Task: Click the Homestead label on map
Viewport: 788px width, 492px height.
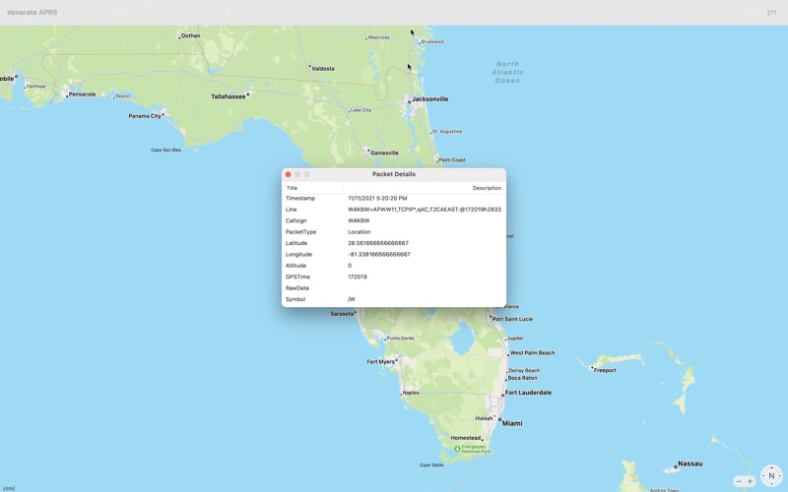Action: point(465,438)
